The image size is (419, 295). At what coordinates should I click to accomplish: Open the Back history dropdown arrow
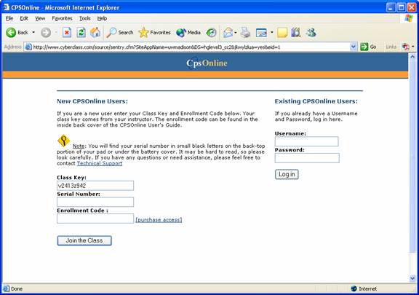[x=33, y=33]
